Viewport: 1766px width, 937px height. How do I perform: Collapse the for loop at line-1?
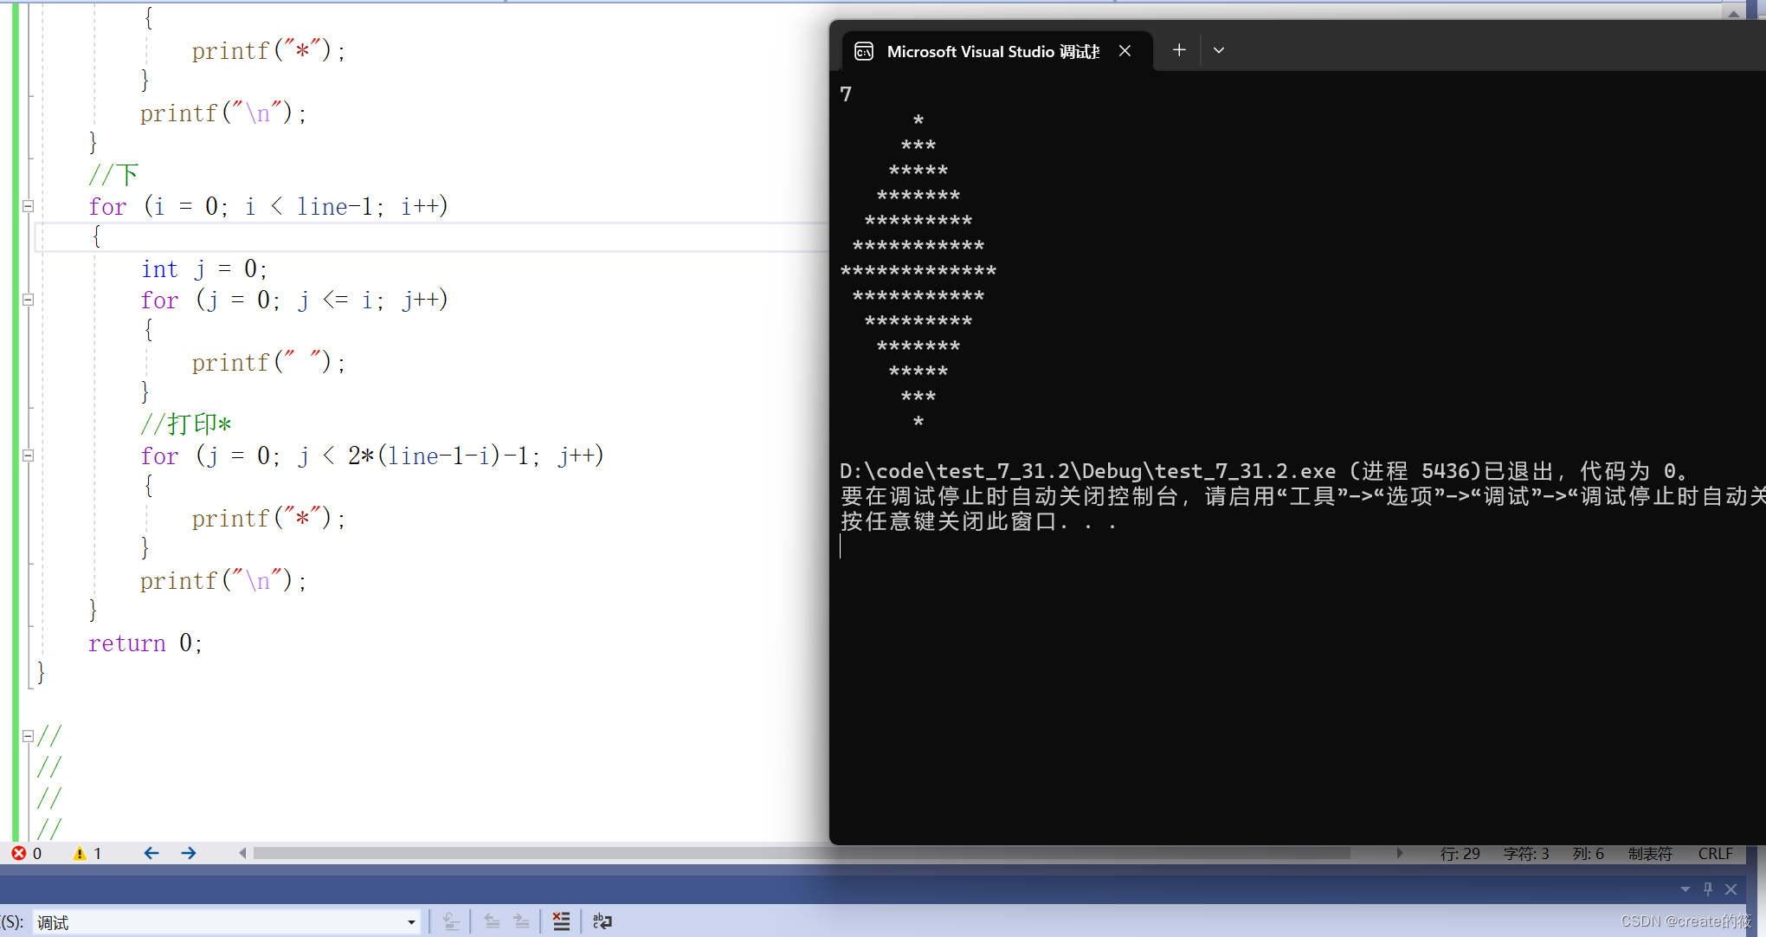28,206
